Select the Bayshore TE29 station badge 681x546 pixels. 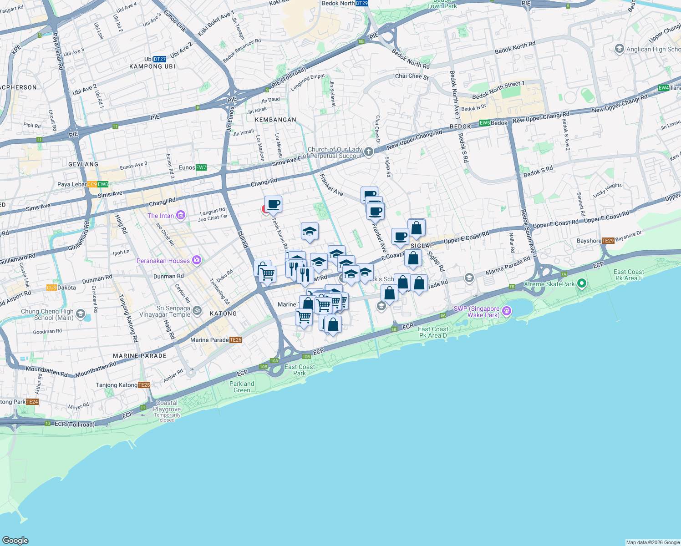(608, 241)
